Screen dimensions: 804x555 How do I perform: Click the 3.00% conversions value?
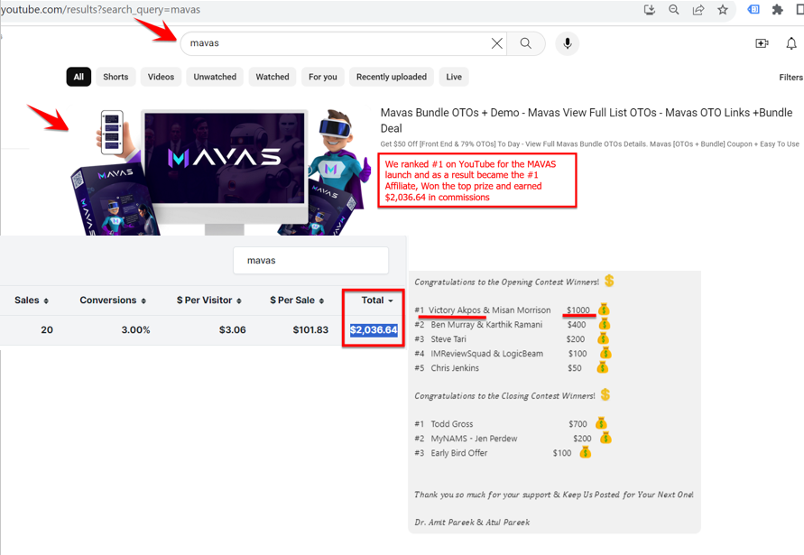point(135,329)
